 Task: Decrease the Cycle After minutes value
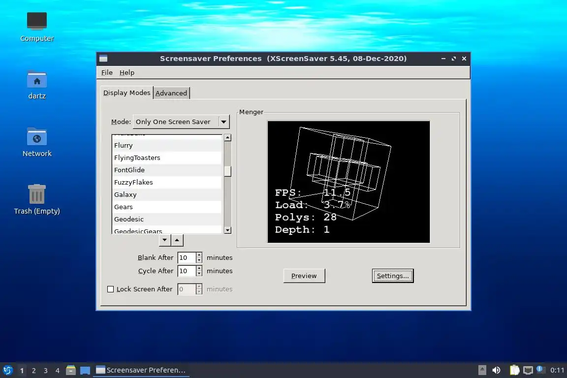tap(199, 274)
